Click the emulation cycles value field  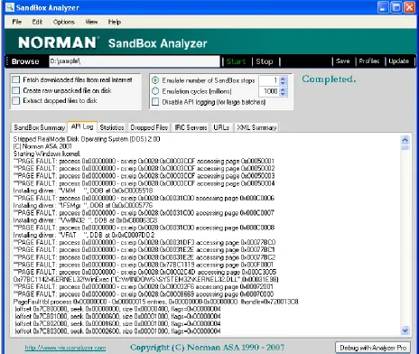[x=269, y=91]
